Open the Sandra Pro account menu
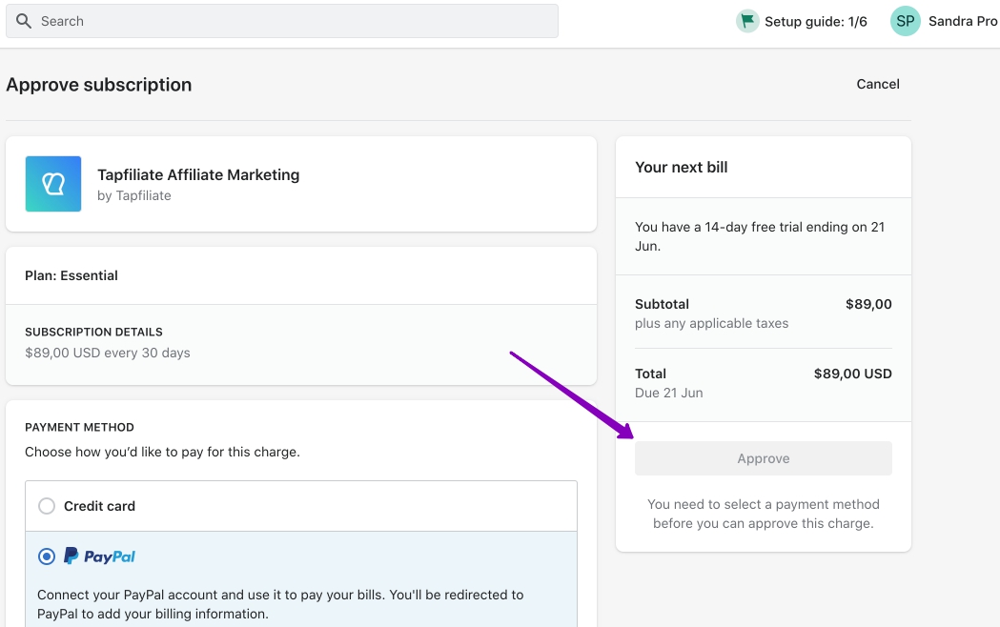 pos(962,21)
